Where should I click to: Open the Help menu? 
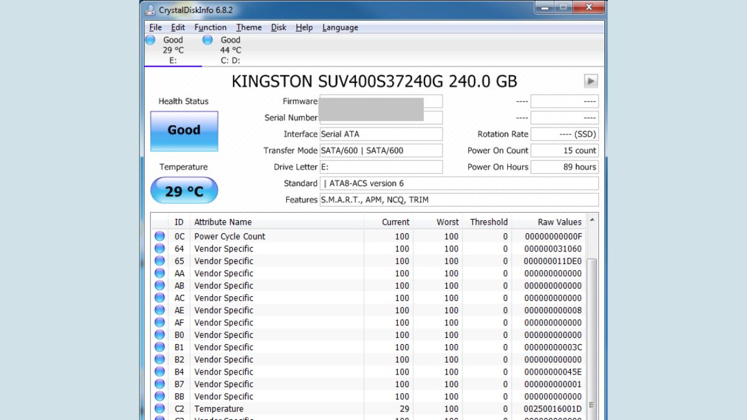304,27
